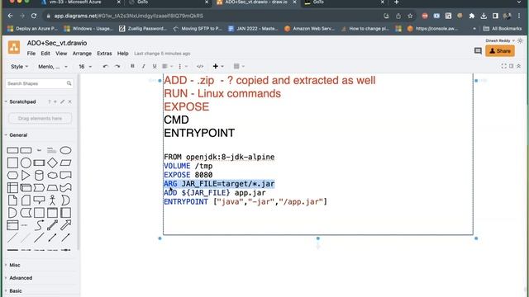Viewport: 529px width, 297px height.
Task: Select the cylinder shape in General
Action: click(x=39, y=176)
